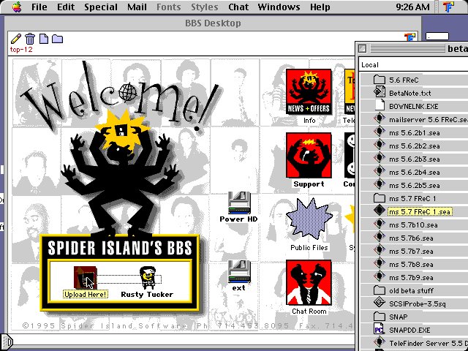
Task: Select ms 5.7b10.sea file
Action: (414, 224)
